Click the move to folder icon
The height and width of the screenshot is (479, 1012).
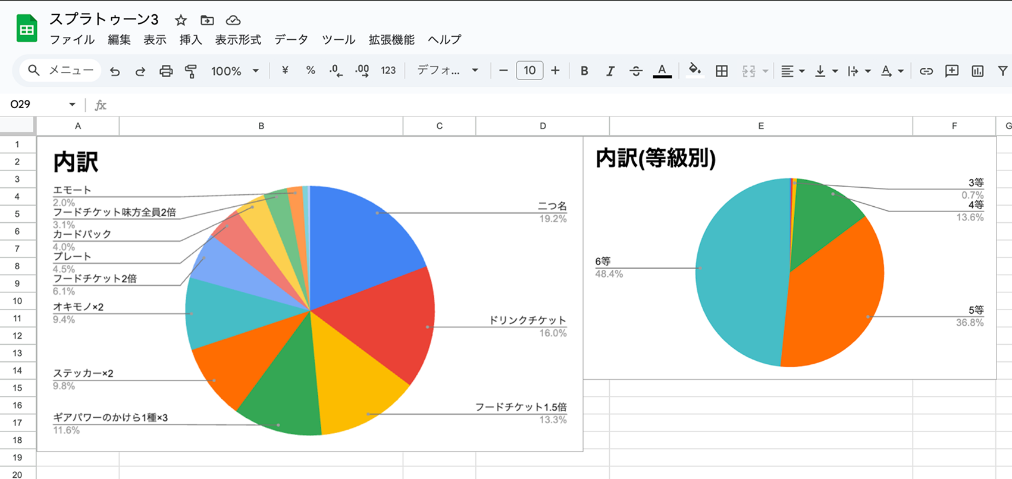coord(207,20)
